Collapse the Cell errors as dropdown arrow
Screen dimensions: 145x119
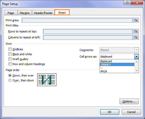[136, 57]
